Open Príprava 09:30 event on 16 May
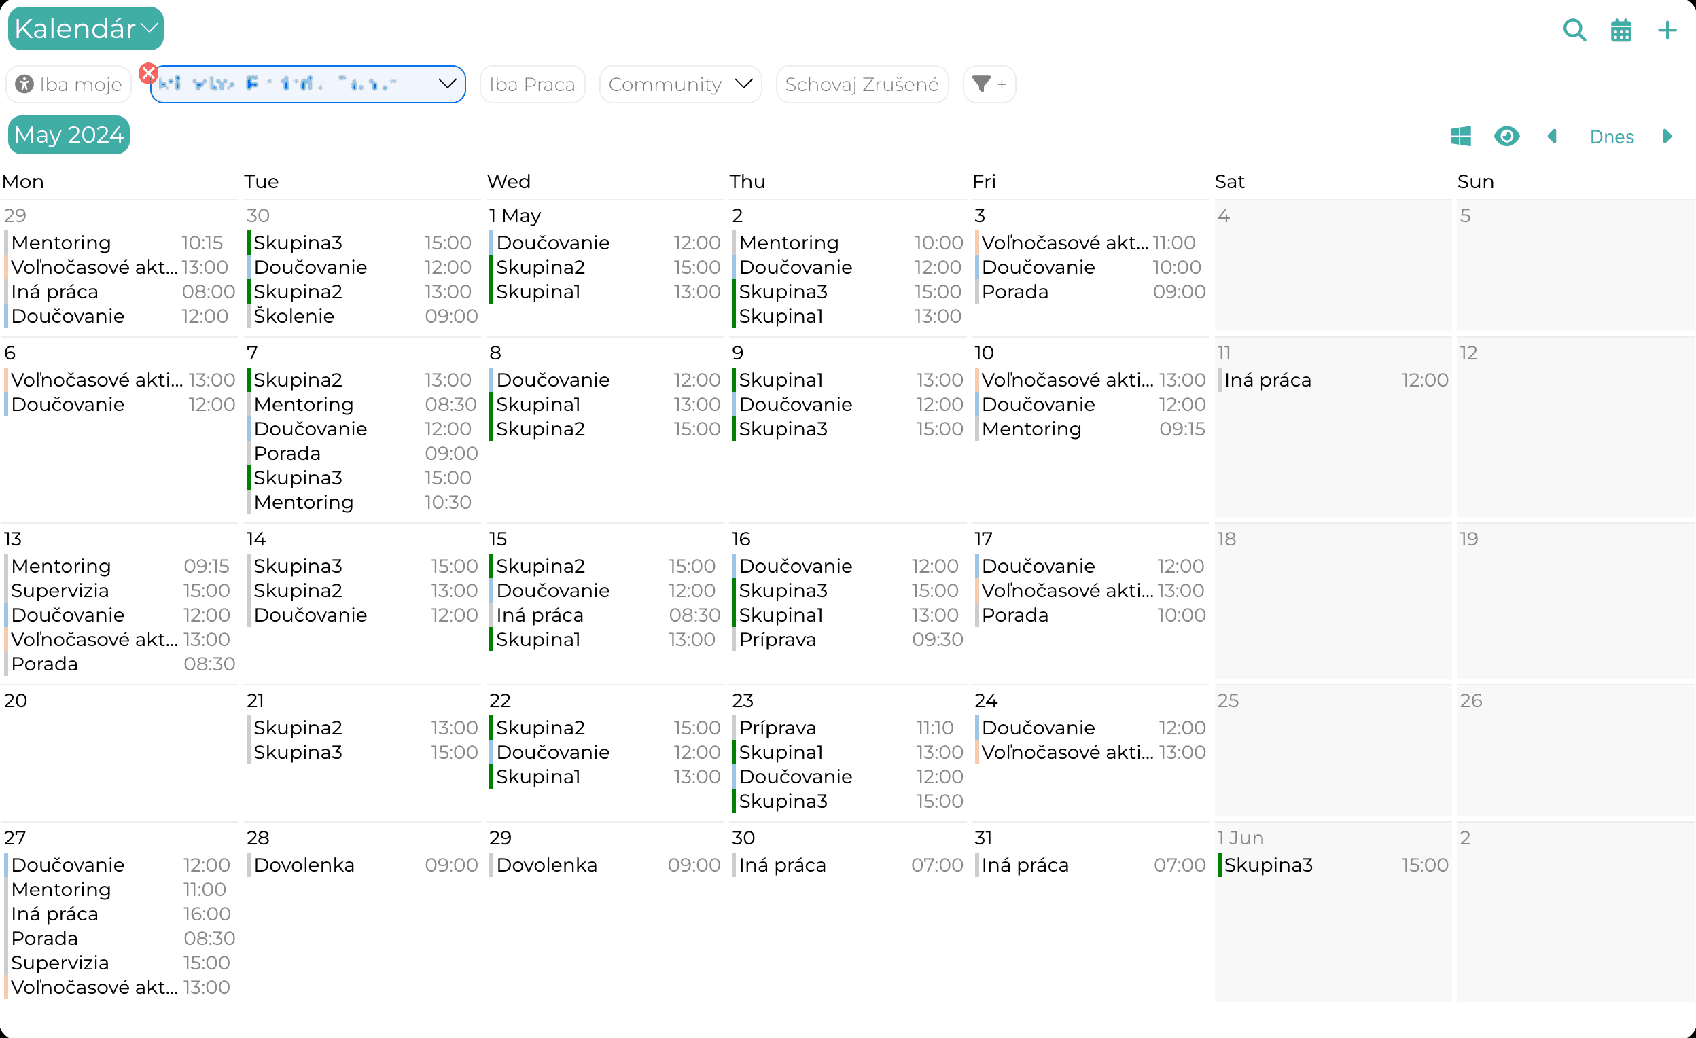The width and height of the screenshot is (1696, 1038). click(x=848, y=639)
